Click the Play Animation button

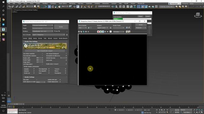(x=162, y=110)
